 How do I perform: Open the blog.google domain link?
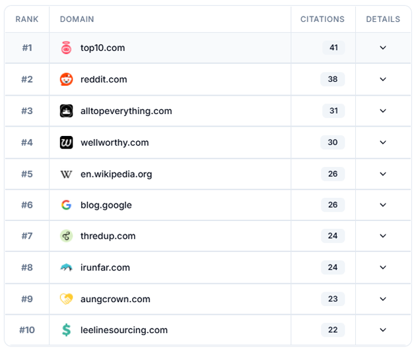106,205
